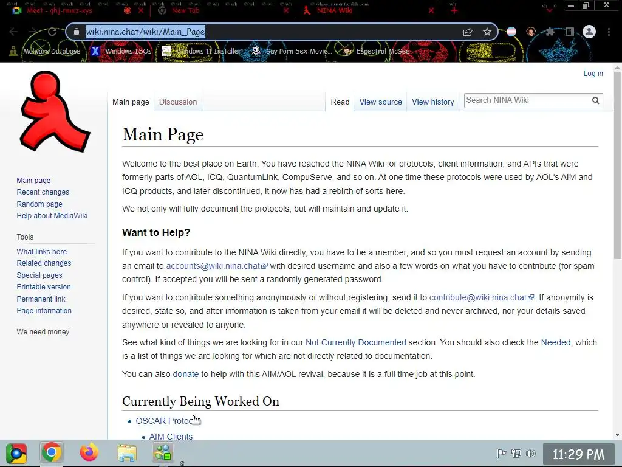Viewport: 622px width, 467px height.
Task: Close the Meet tab
Action: (x=141, y=11)
